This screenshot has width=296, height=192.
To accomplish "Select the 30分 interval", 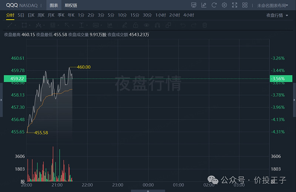I will [x=147, y=15].
